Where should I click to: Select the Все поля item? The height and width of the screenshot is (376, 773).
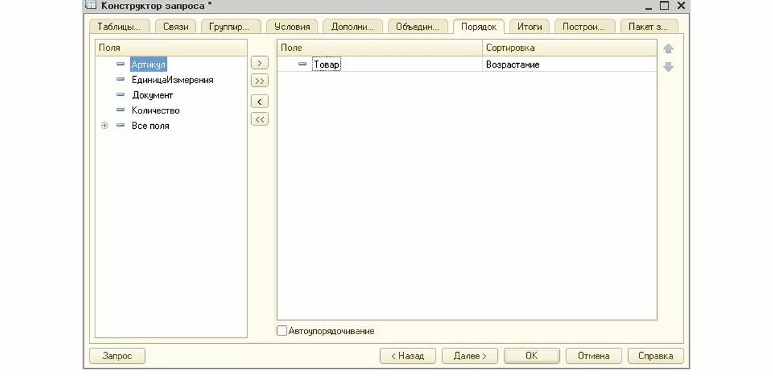150,126
